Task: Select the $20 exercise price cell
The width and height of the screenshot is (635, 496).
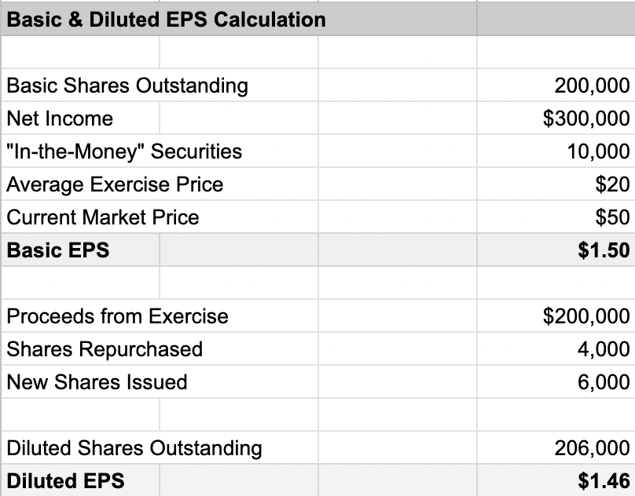Action: click(612, 184)
